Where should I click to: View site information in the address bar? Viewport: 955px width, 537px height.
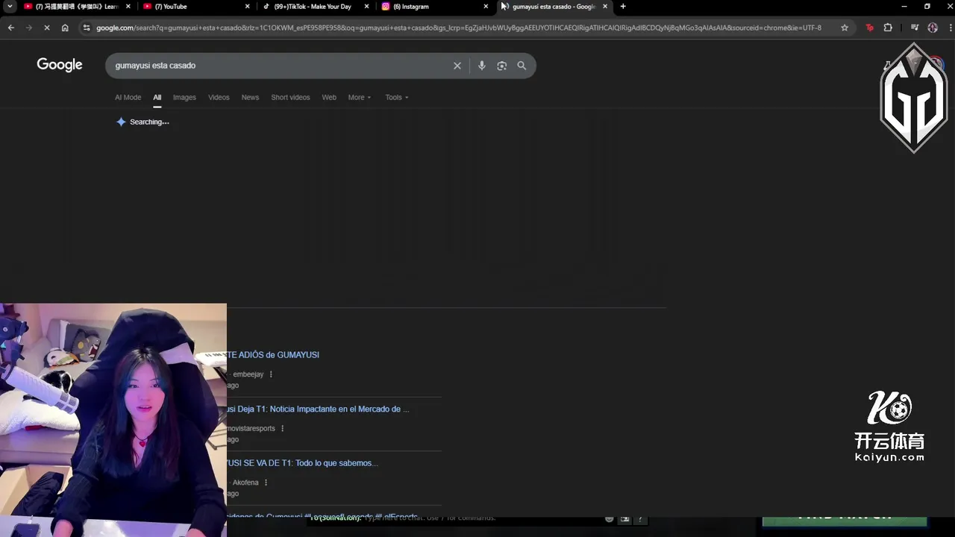(x=87, y=28)
